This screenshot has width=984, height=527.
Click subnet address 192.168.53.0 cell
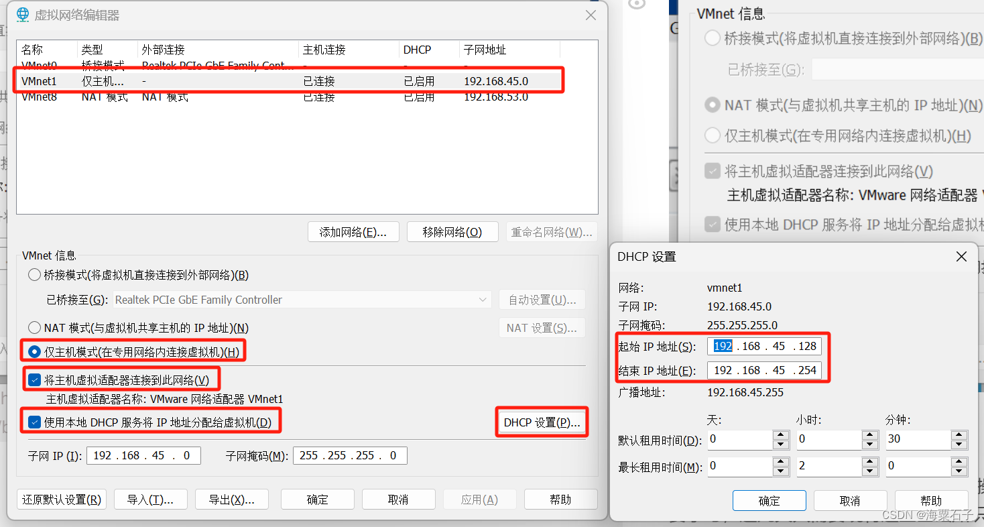(x=496, y=97)
